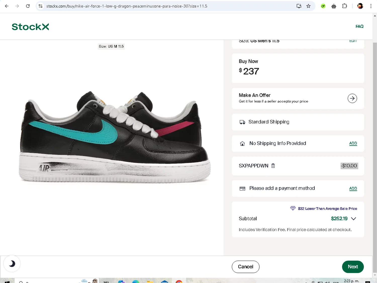The image size is (377, 283).
Task: Click the Size: US M 11.5 label
Action: (x=111, y=46)
